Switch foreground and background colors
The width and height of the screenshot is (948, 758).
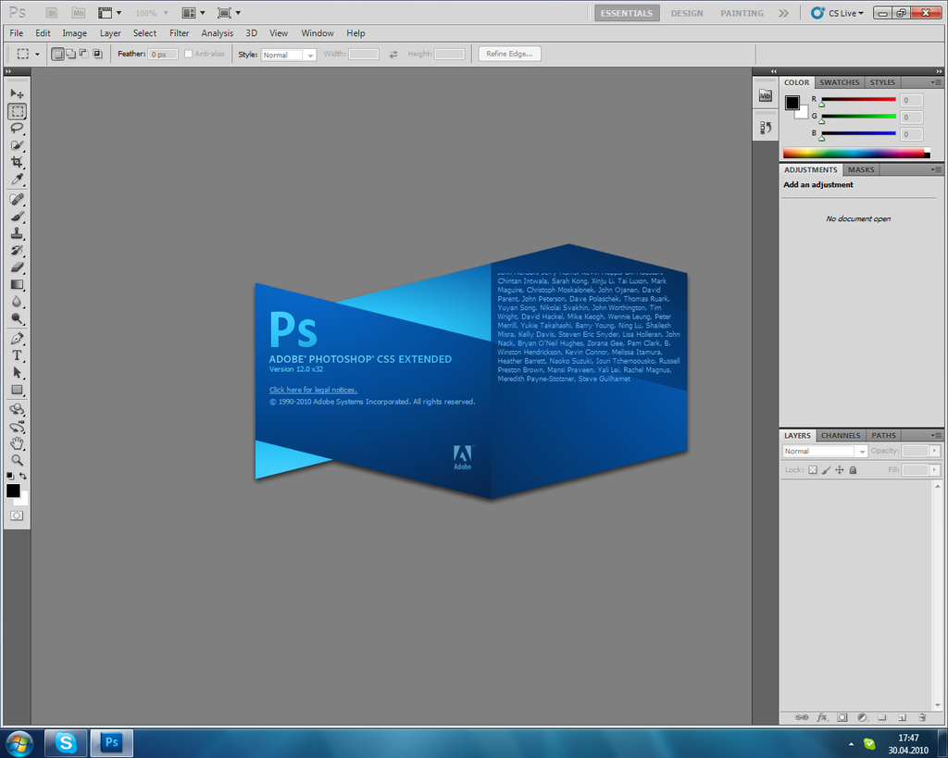pyautogui.click(x=23, y=476)
